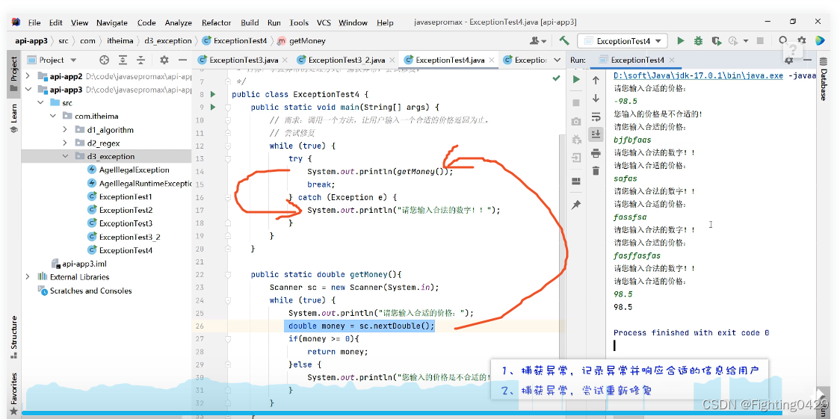Expand the api-app2 module node
The height and width of the screenshot is (419, 840).
(x=28, y=76)
